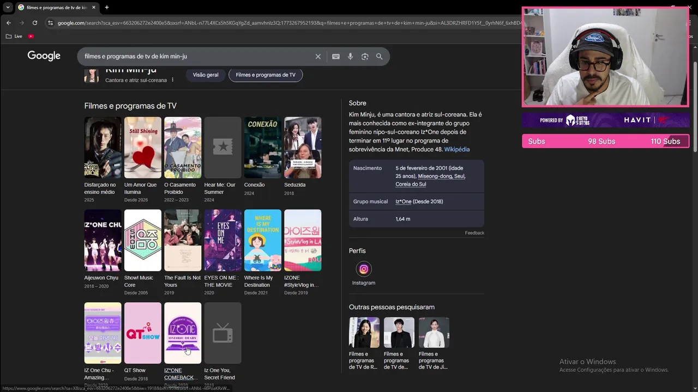698x392 pixels.
Task: Open the YouTube bookmark
Action: (31, 36)
